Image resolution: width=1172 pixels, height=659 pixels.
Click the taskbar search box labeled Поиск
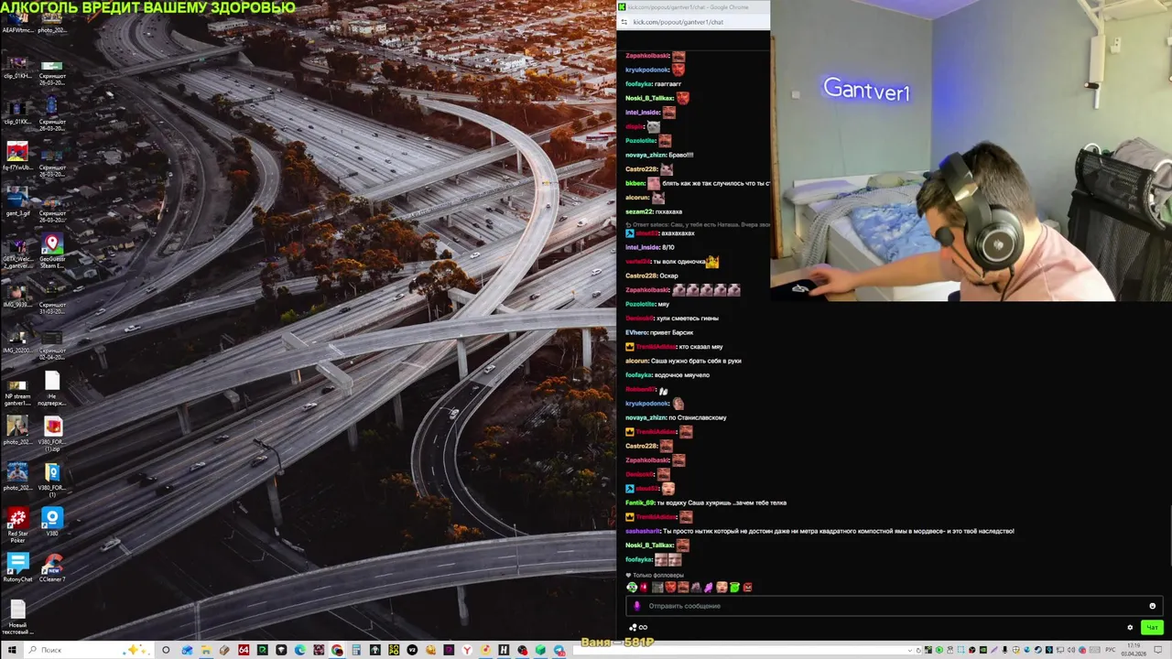pyautogui.click(x=88, y=650)
